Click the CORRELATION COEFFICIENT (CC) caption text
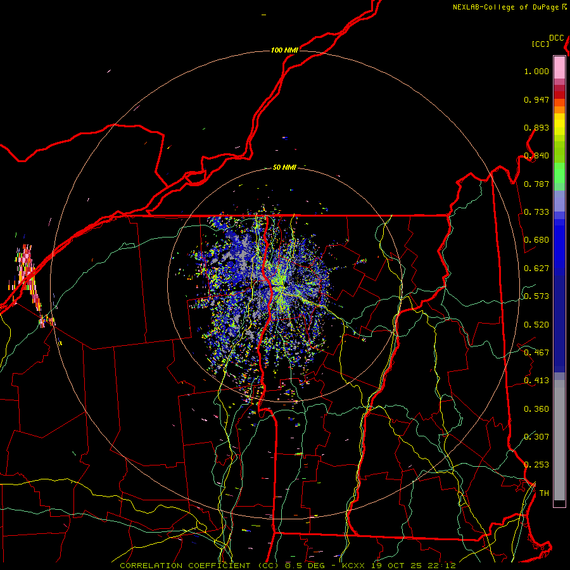The height and width of the screenshot is (570, 570). click(x=200, y=566)
